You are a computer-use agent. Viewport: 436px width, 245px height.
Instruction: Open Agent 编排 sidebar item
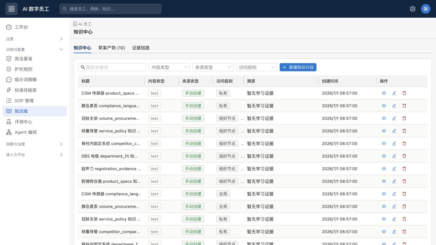(x=34, y=132)
